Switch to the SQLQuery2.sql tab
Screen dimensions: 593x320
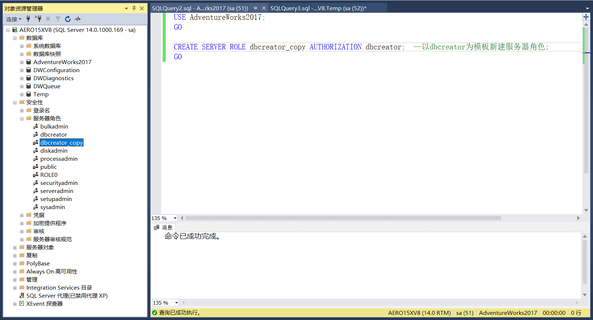coord(200,8)
